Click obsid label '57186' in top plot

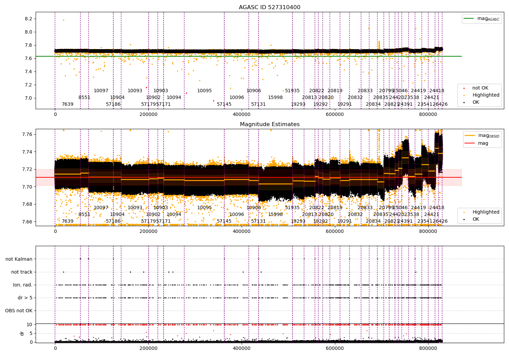click(x=113, y=104)
